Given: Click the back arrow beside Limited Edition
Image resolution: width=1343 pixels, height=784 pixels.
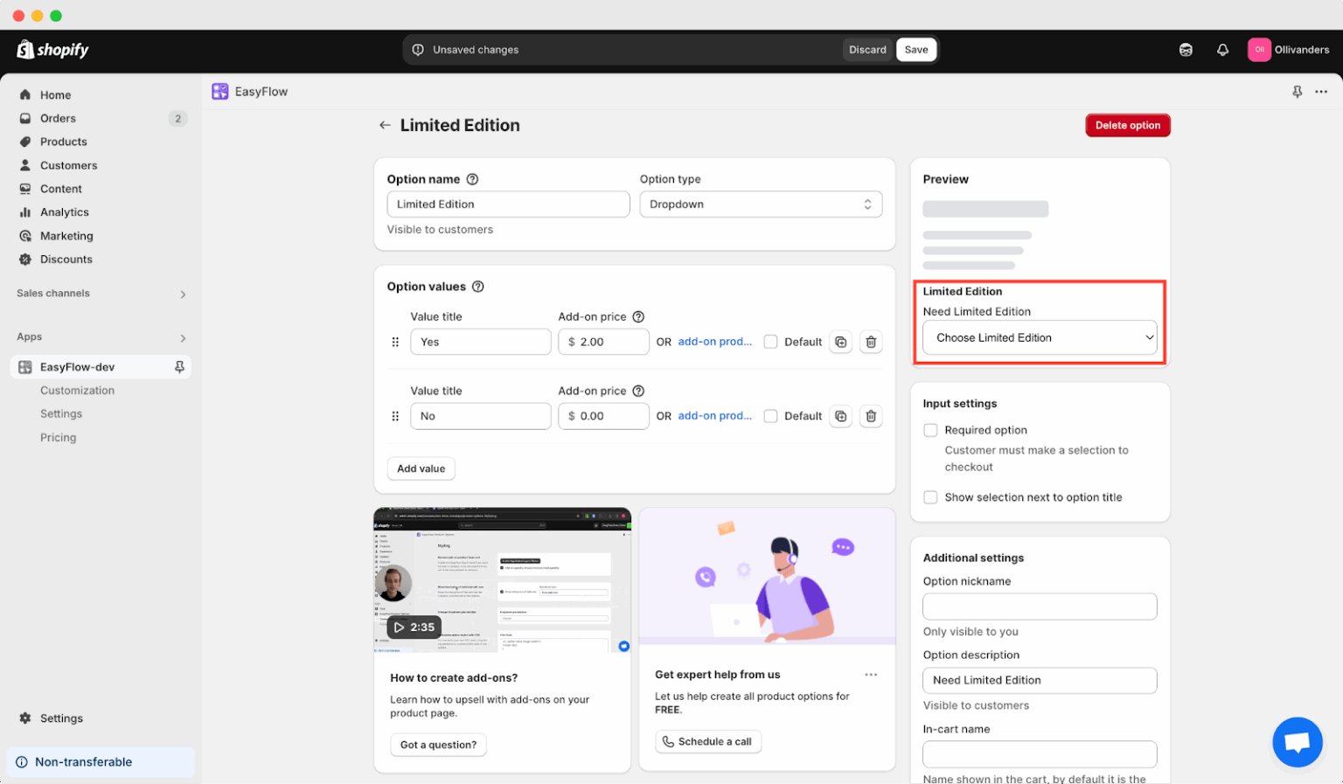Looking at the screenshot, I should pos(385,125).
